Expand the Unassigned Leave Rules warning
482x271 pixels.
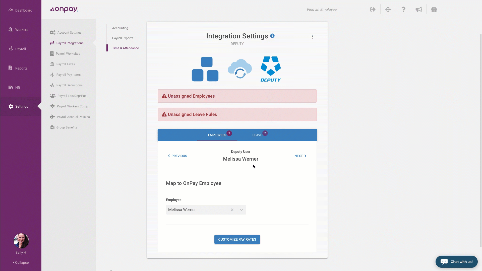[237, 114]
